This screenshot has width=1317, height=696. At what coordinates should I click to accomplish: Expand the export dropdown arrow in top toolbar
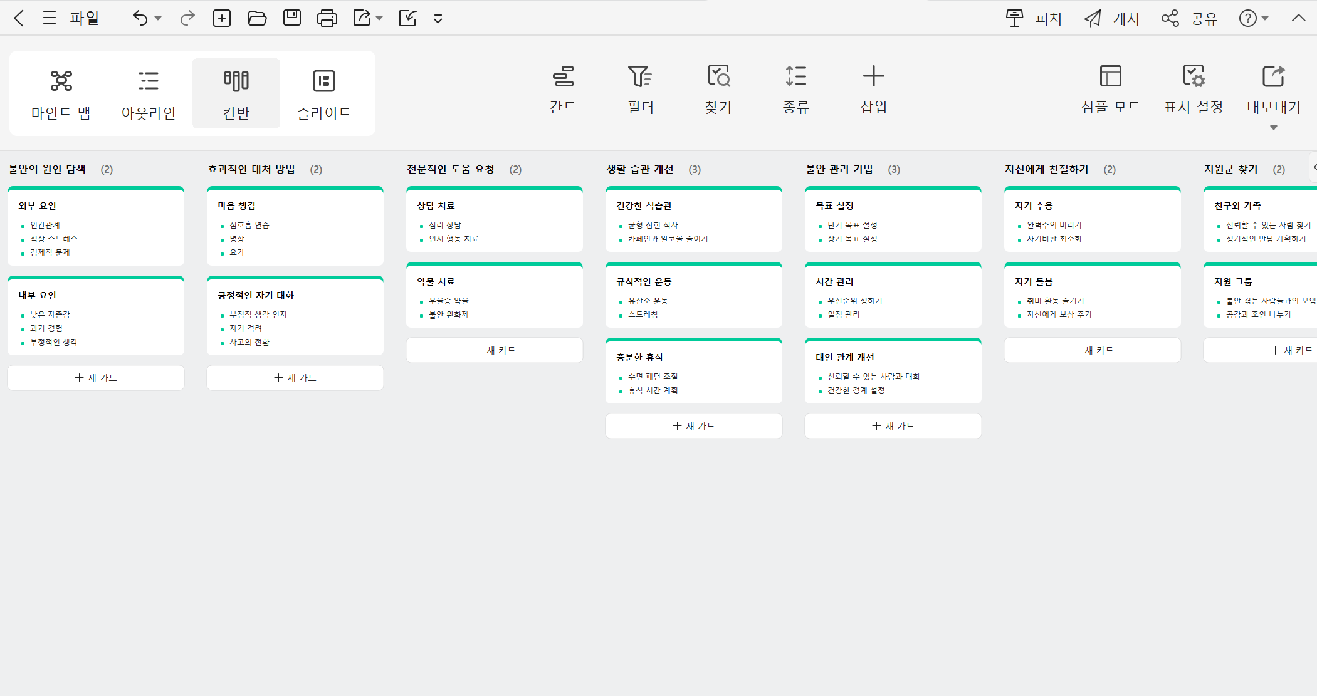click(379, 18)
